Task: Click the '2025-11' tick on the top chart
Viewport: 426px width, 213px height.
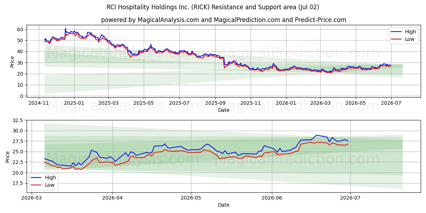Action: [250, 103]
